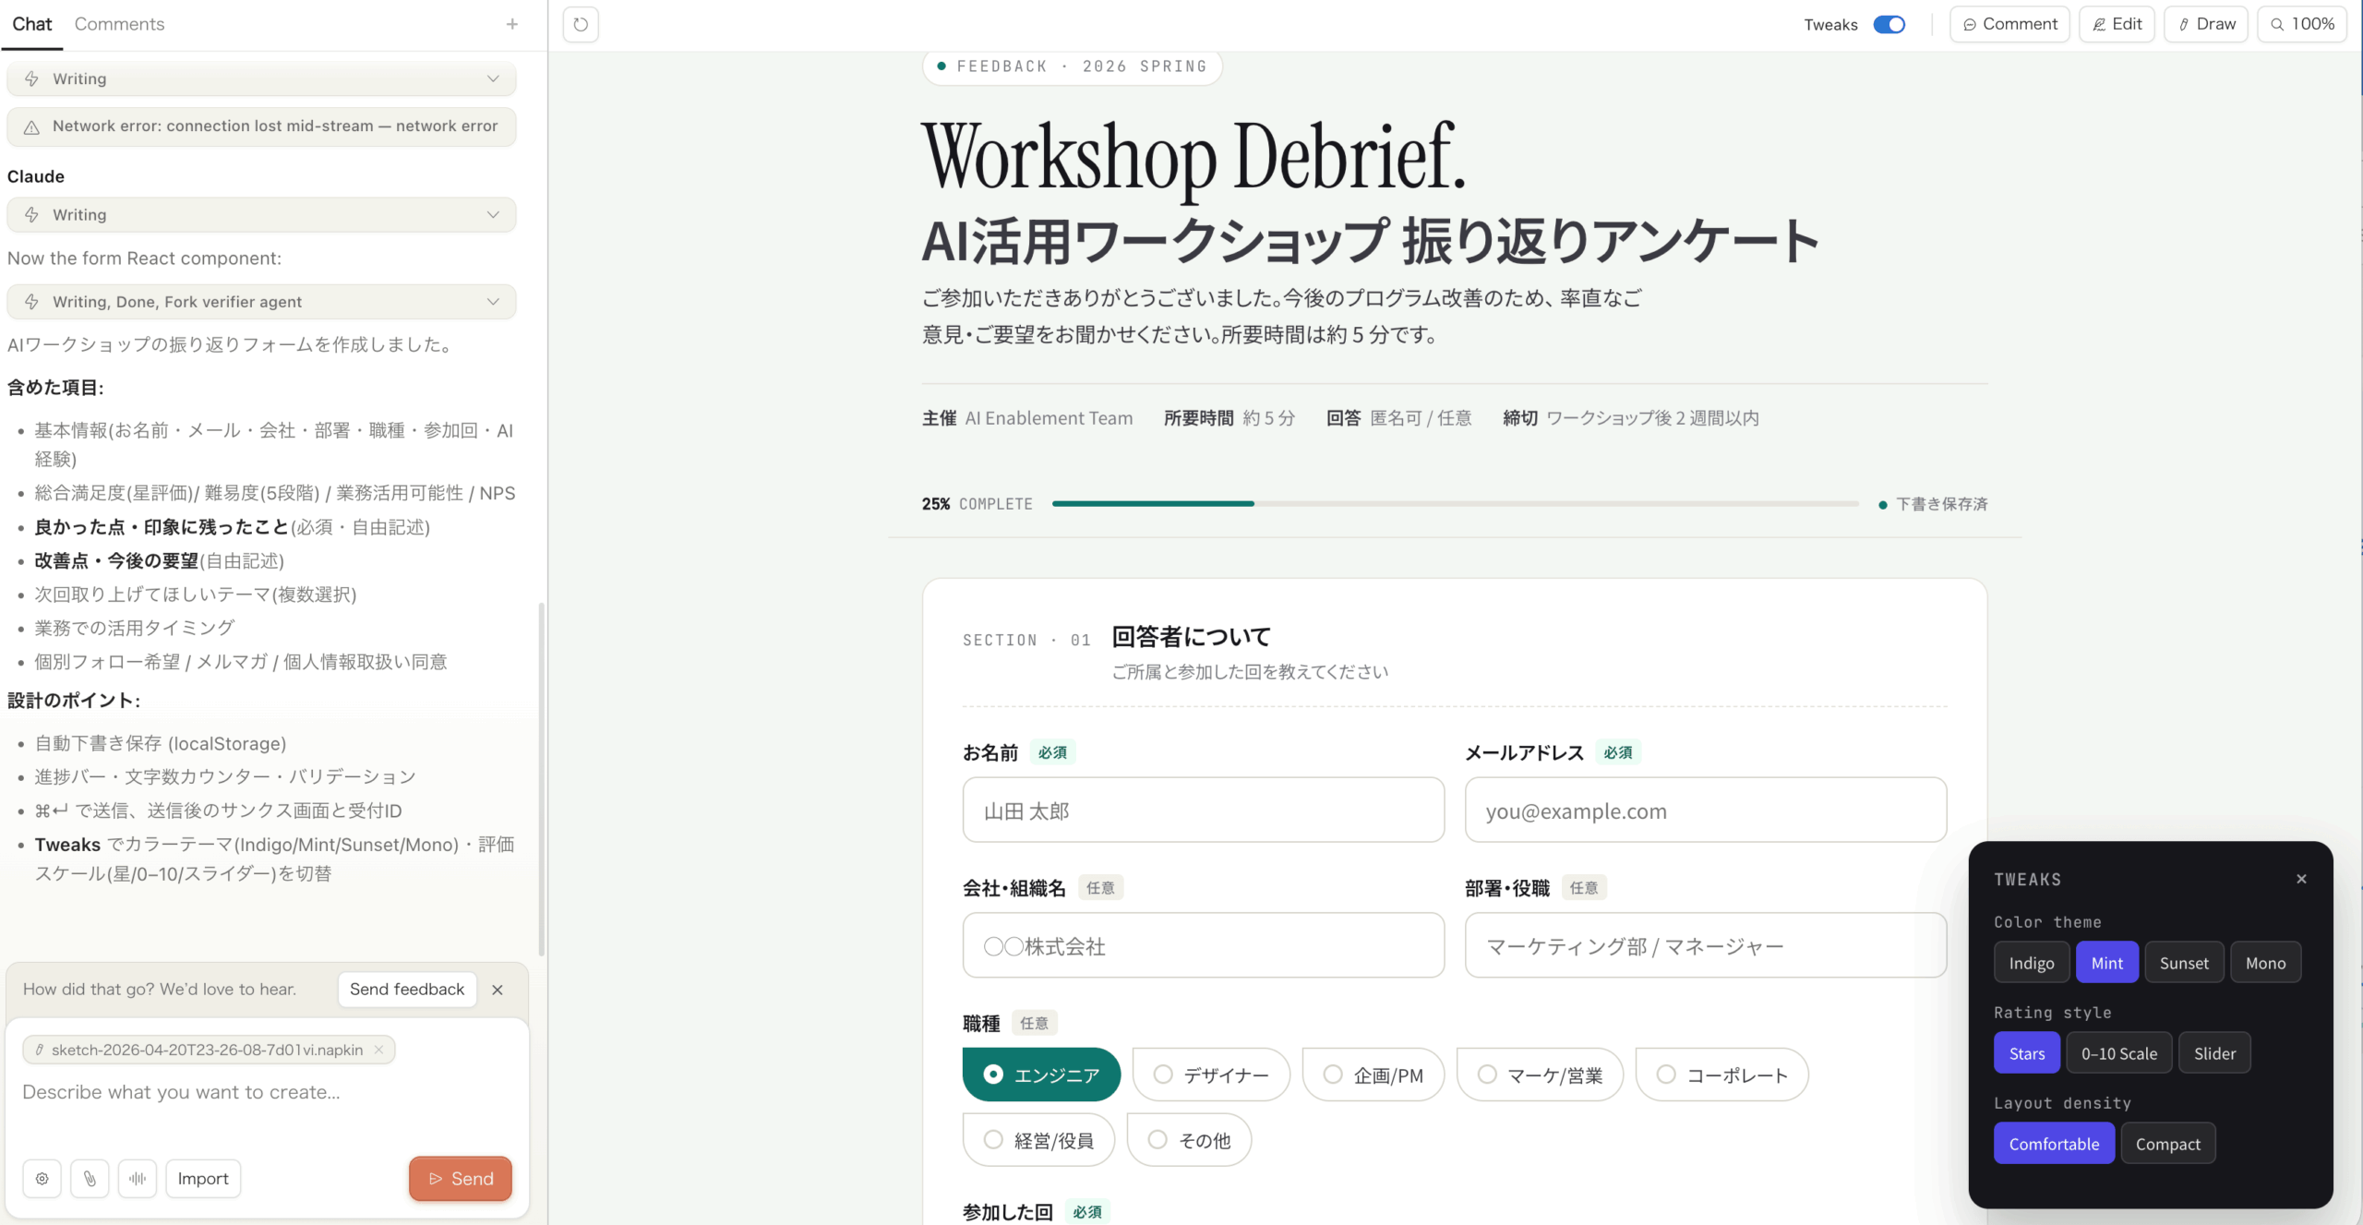
Task: Dismiss the feedback prompt banner
Action: pyautogui.click(x=498, y=990)
